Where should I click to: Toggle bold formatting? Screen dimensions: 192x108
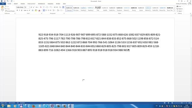coord(17,10)
